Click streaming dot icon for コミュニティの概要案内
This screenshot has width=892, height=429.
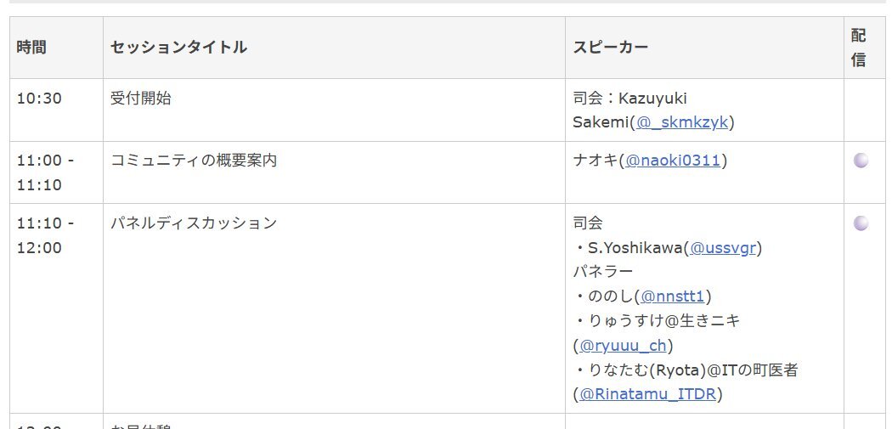[861, 161]
